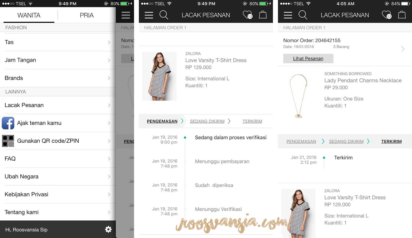The width and height of the screenshot is (412, 238).
Task: Tap Love Varsity T-Shirt Dress title, middle screen
Action: coord(216,60)
